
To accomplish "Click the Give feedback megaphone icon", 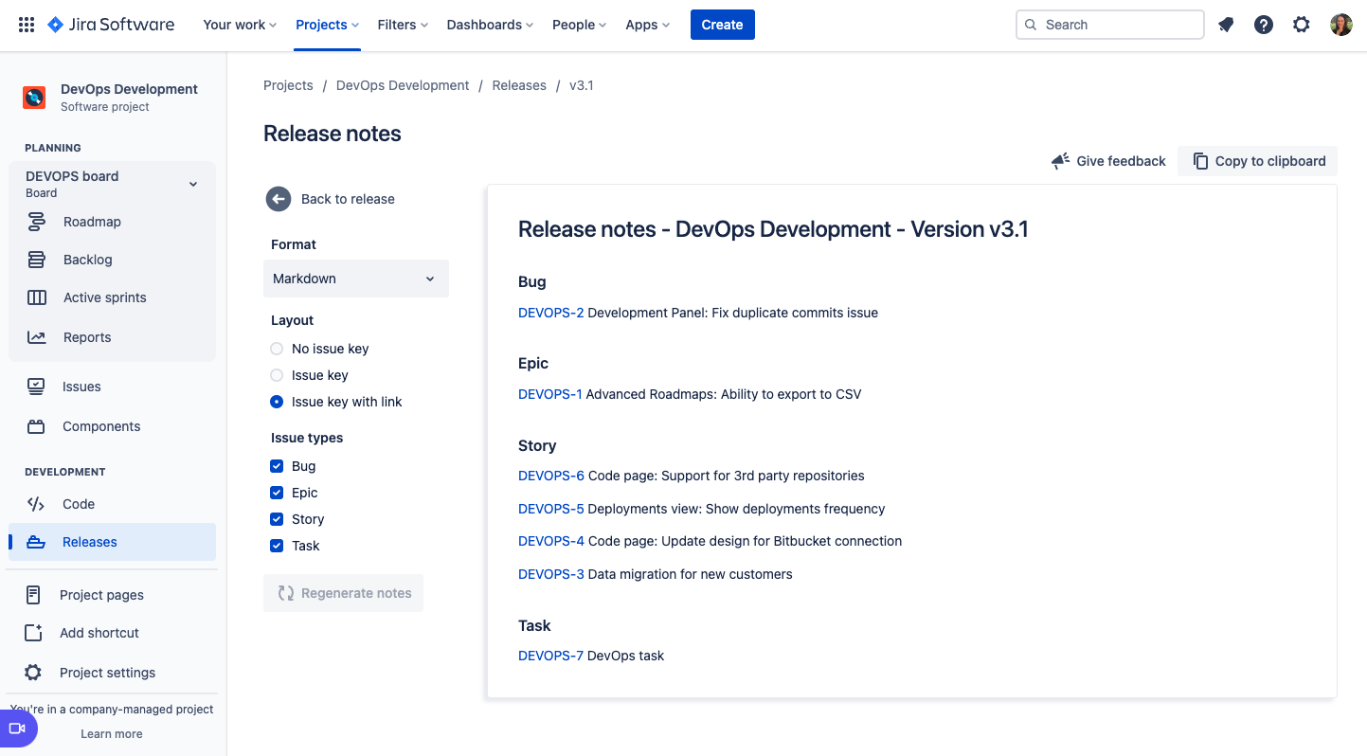I will pos(1061,161).
